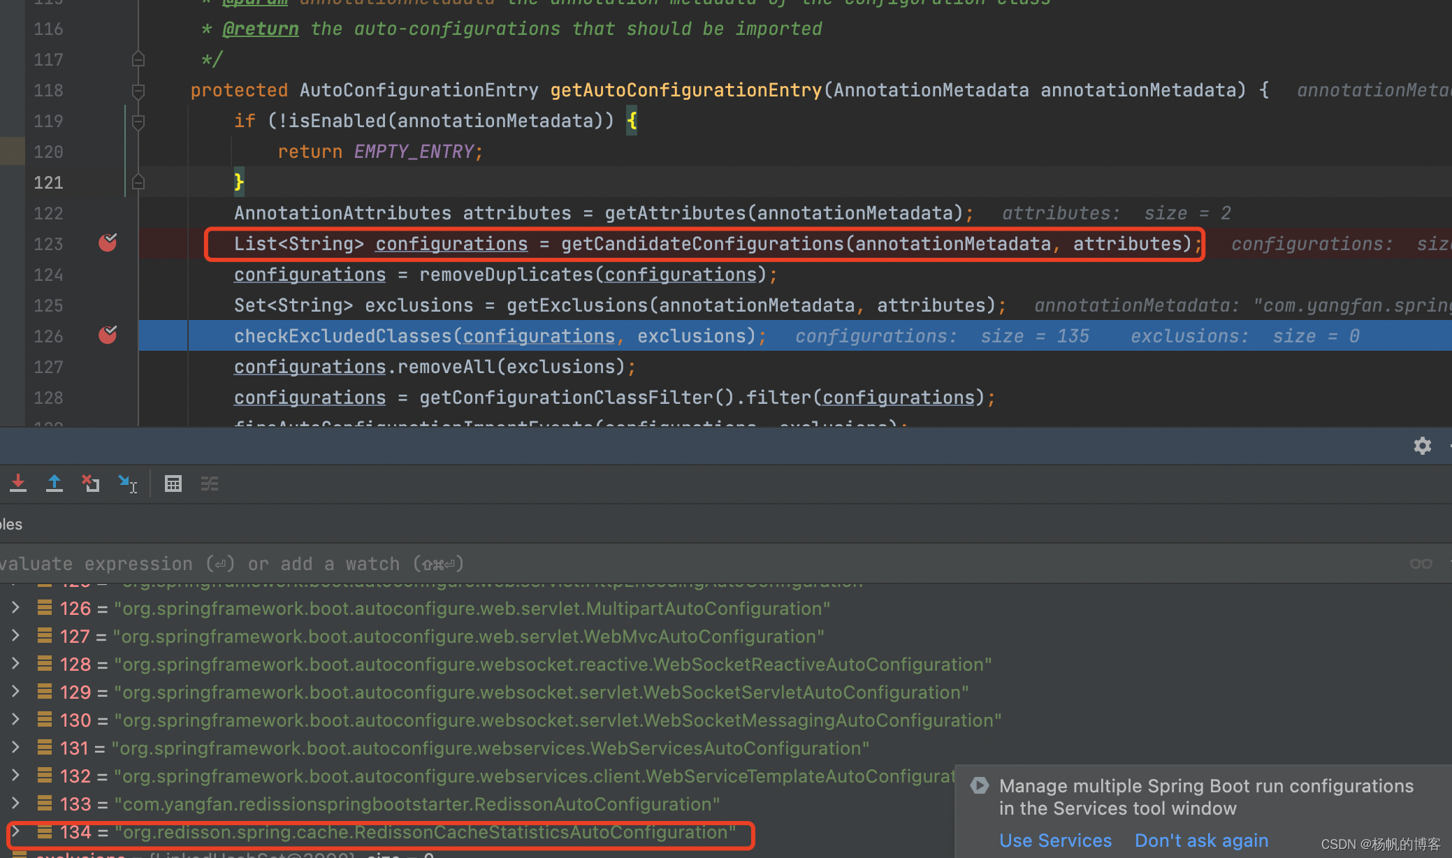Collapse the if-block fold arrow at line 121

(x=138, y=182)
